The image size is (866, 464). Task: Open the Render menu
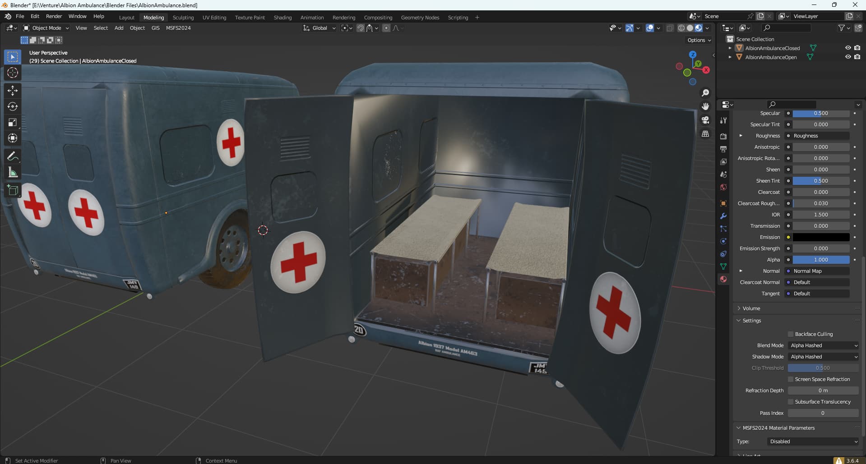[x=54, y=16]
